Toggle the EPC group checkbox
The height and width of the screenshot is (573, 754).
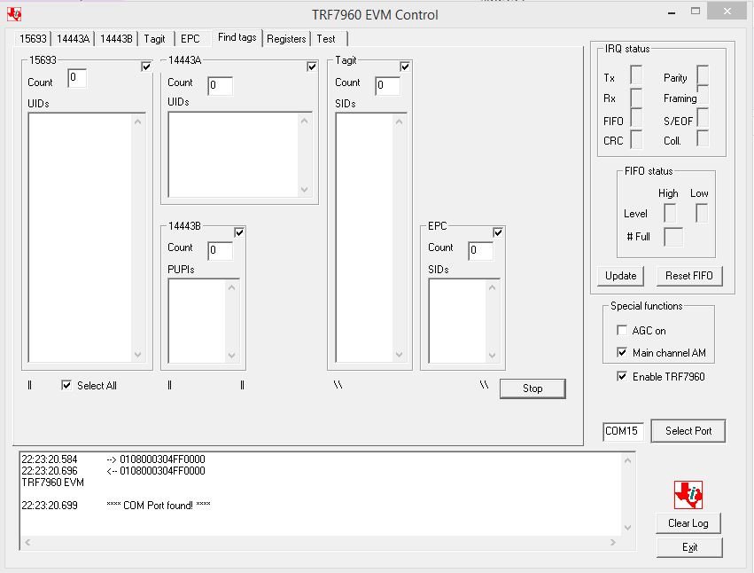(498, 232)
